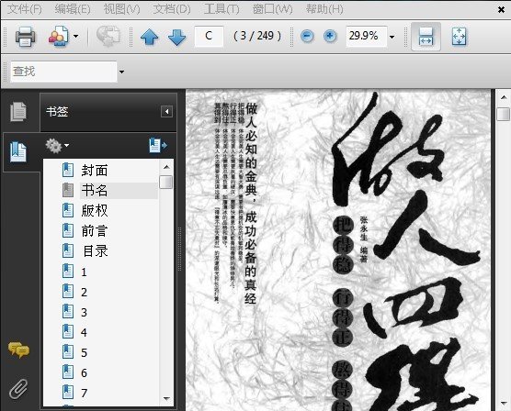Select bookmark 4
The width and height of the screenshot is (511, 411).
pos(84,333)
